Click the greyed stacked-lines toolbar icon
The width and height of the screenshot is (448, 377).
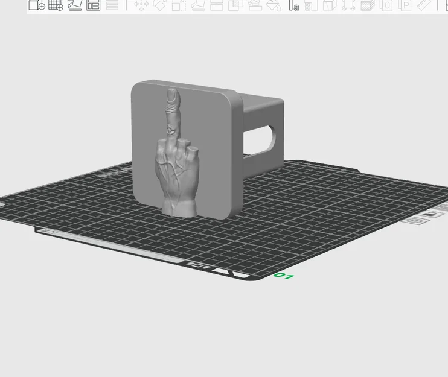(x=112, y=5)
